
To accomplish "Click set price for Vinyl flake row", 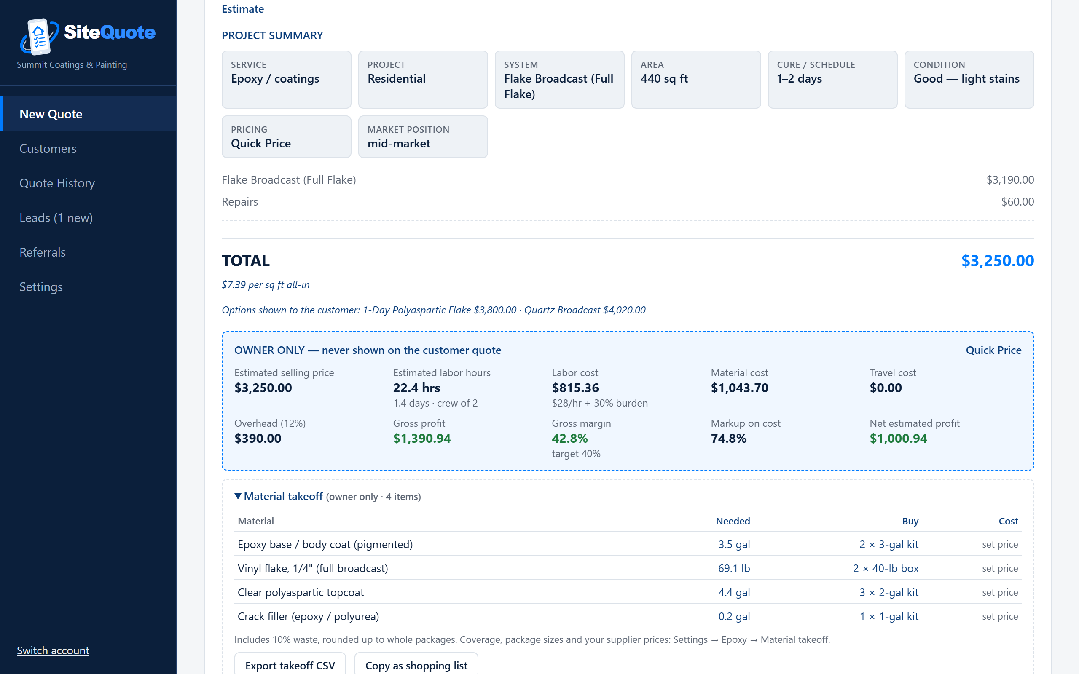I will 1000,568.
